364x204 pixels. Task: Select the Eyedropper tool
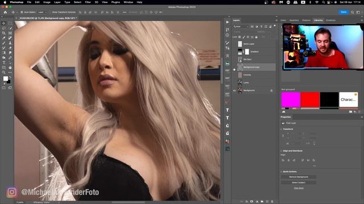pos(4,38)
